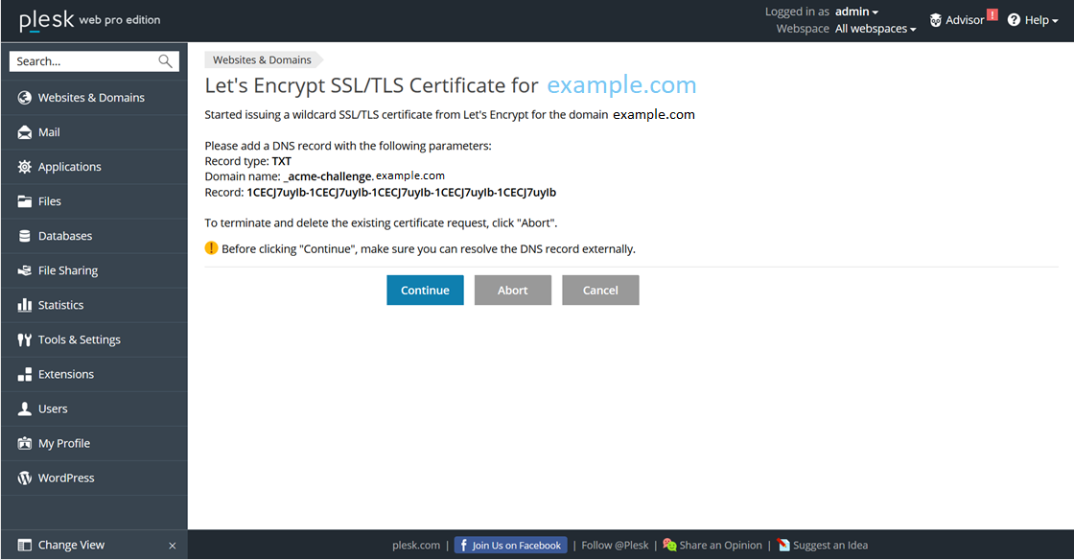Image resolution: width=1074 pixels, height=560 pixels.
Task: Click the Websites & Domains breadcrumb
Action: pyautogui.click(x=262, y=59)
